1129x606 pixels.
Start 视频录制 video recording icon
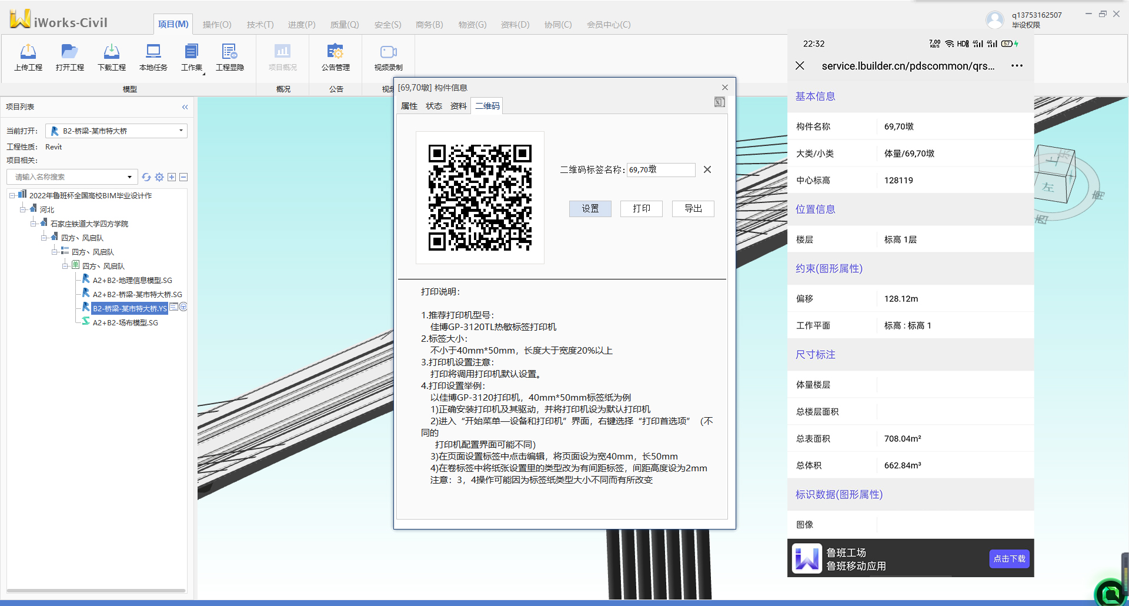[389, 52]
